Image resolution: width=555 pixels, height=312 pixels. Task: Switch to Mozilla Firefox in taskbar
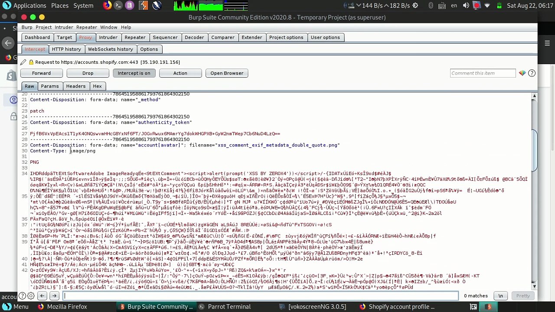click(62, 307)
